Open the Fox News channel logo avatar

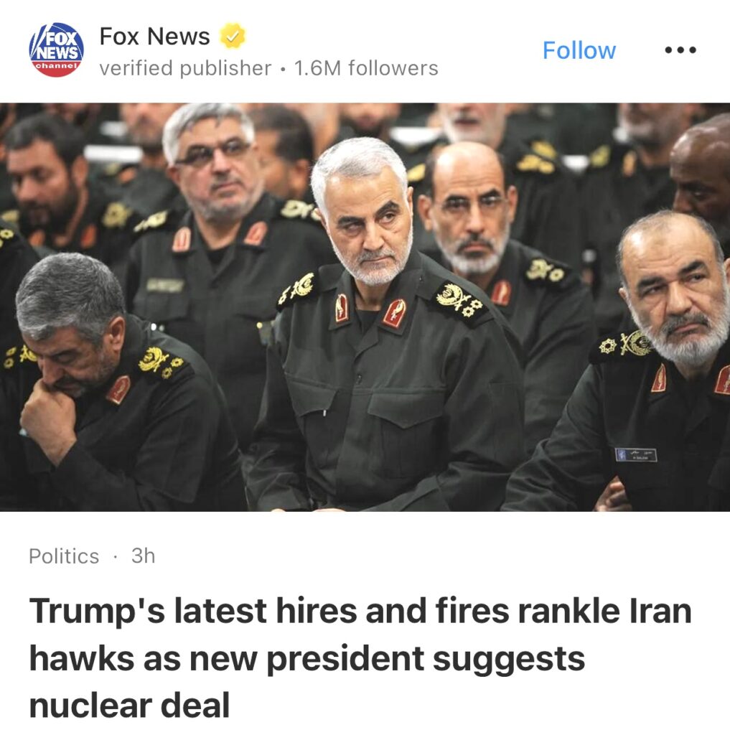[x=56, y=50]
